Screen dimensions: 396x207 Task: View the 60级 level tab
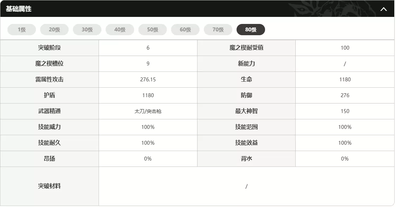185,30
